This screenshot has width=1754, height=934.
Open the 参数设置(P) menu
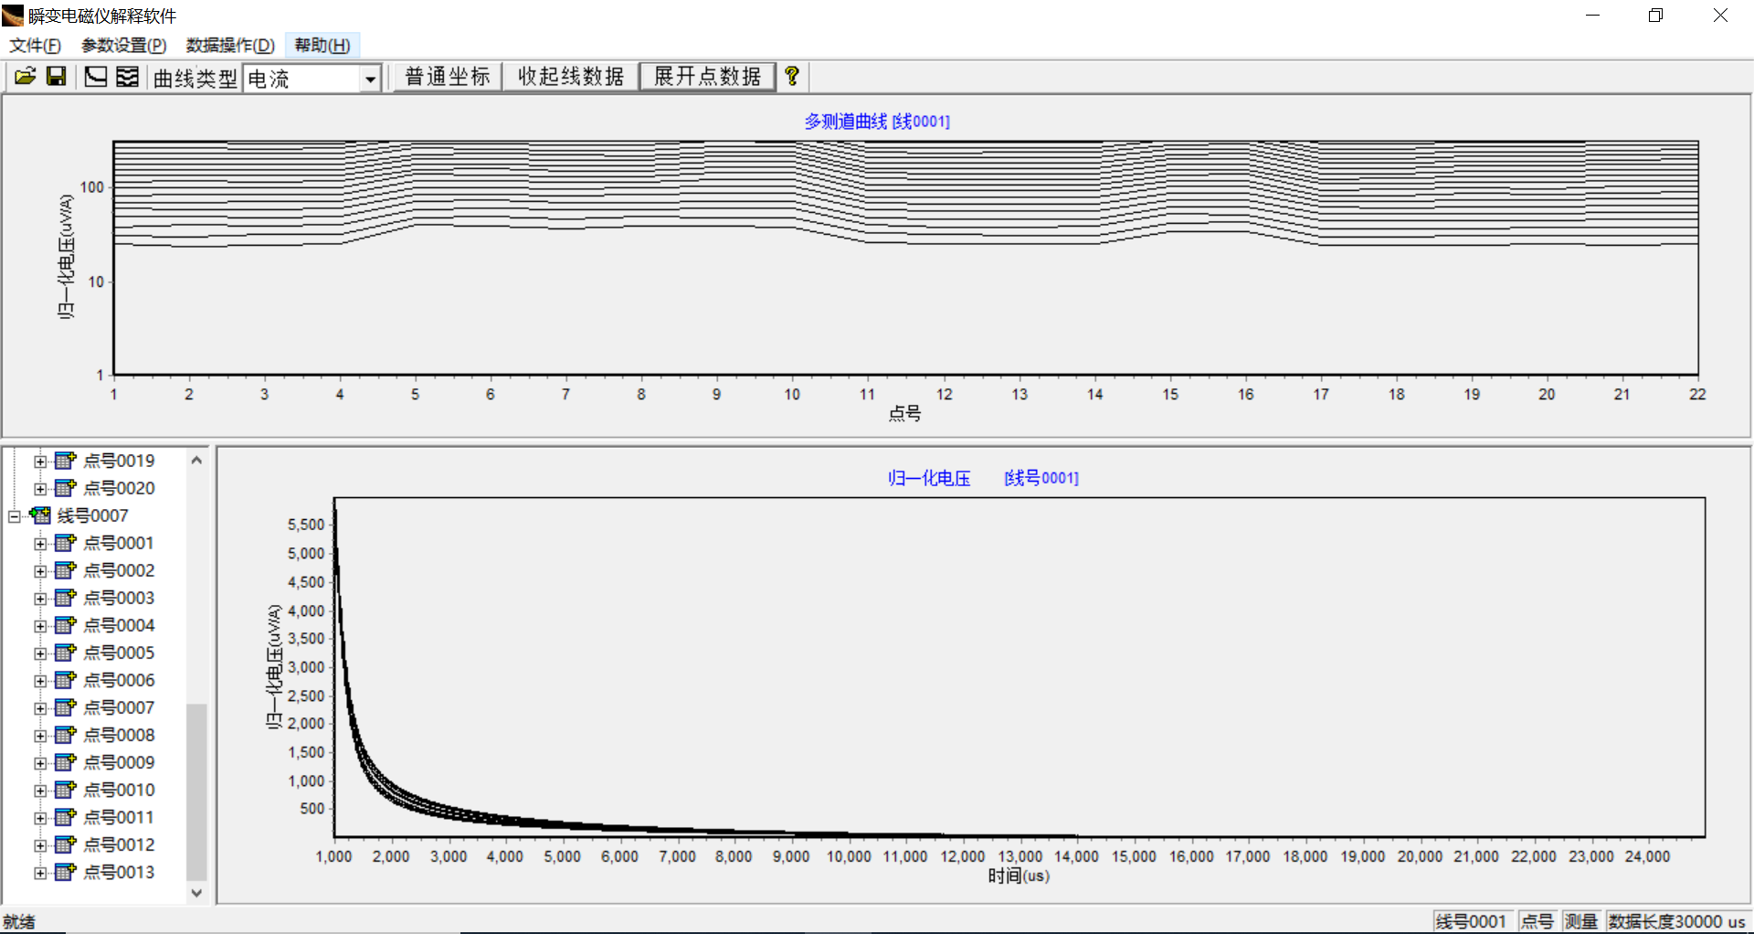click(123, 46)
